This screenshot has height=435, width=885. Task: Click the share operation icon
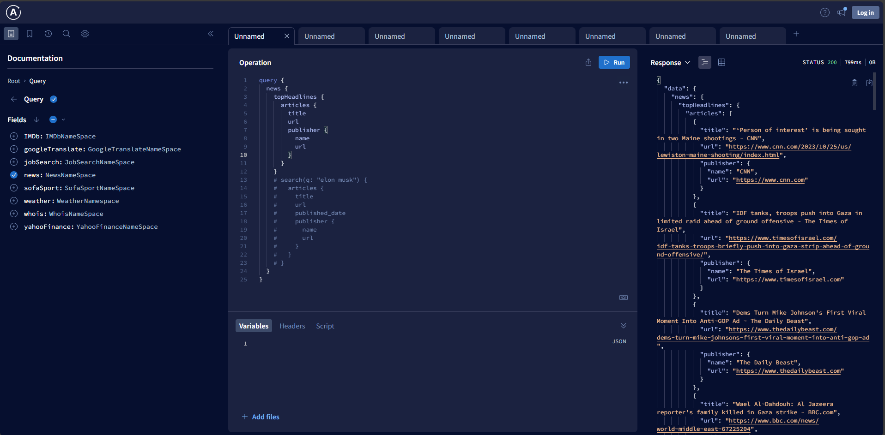pyautogui.click(x=588, y=62)
